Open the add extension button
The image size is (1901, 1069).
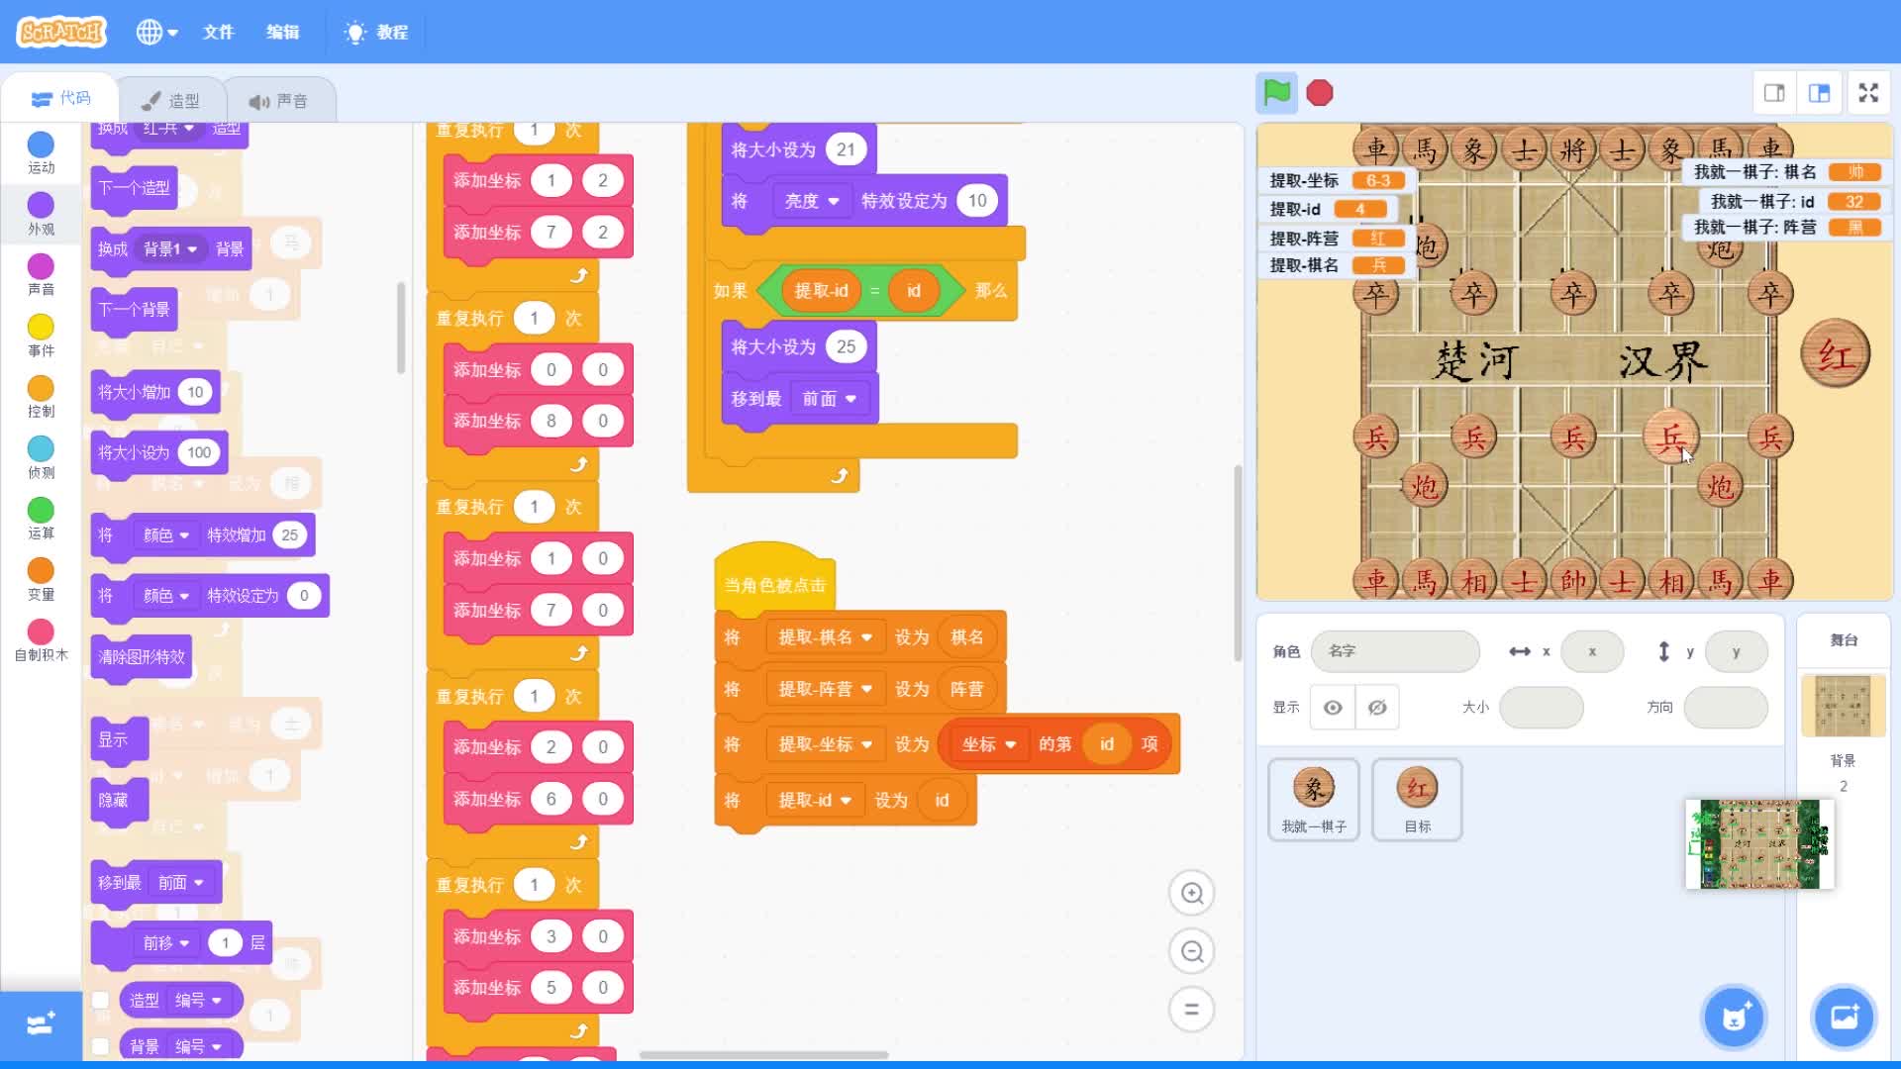[41, 1024]
